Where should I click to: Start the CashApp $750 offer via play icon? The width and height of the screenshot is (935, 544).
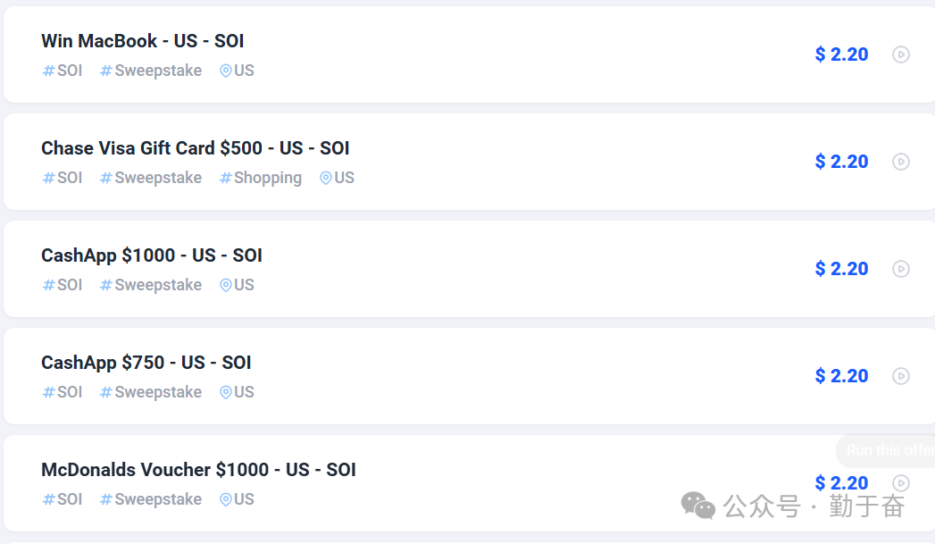901,376
